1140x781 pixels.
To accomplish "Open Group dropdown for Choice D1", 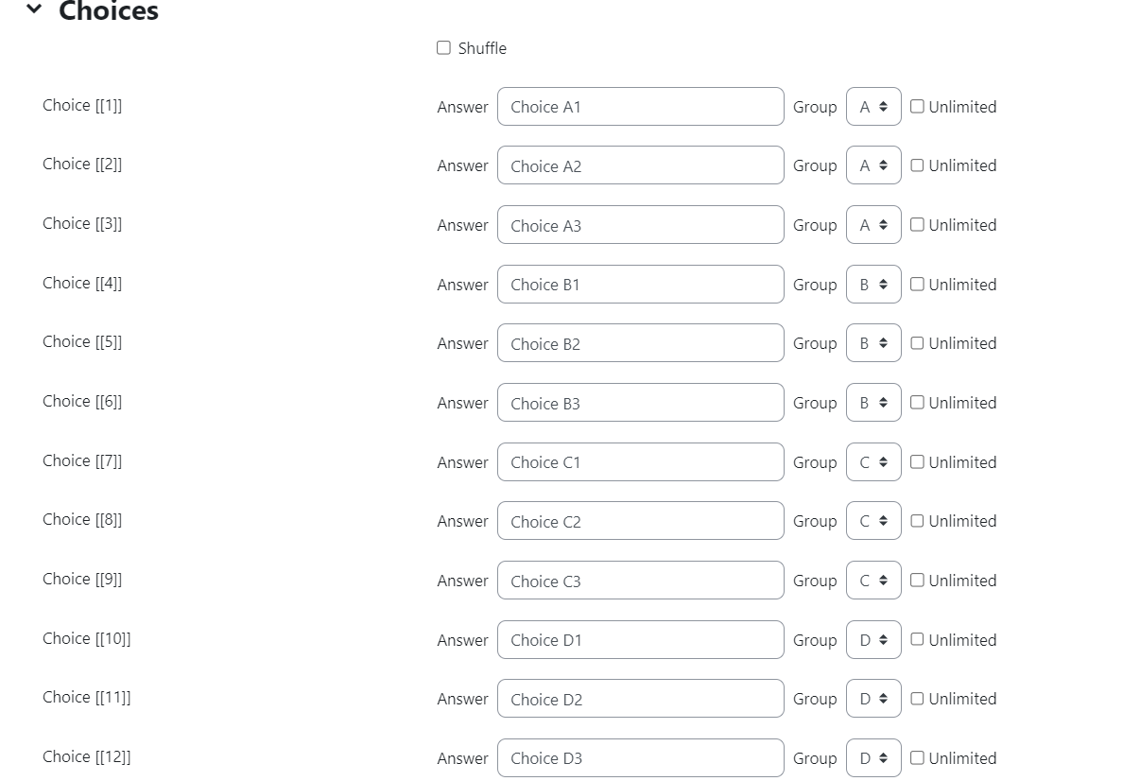I will [x=873, y=640].
